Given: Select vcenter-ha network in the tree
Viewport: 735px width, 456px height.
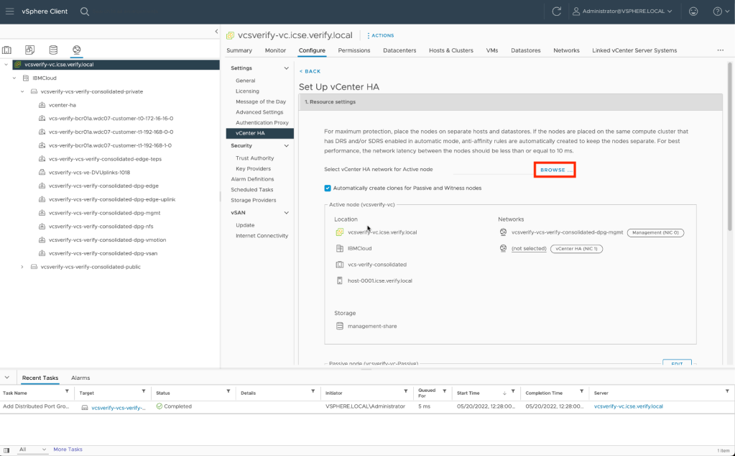Looking at the screenshot, I should click(62, 105).
